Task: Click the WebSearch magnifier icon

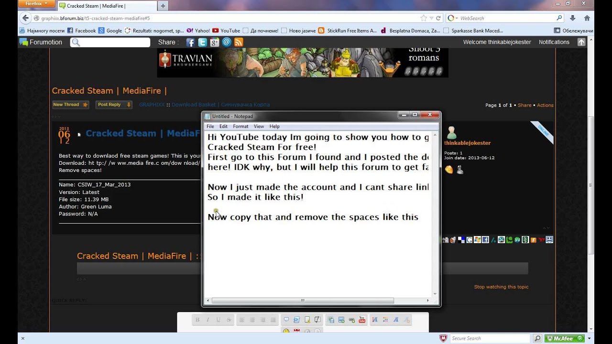Action: (559, 18)
